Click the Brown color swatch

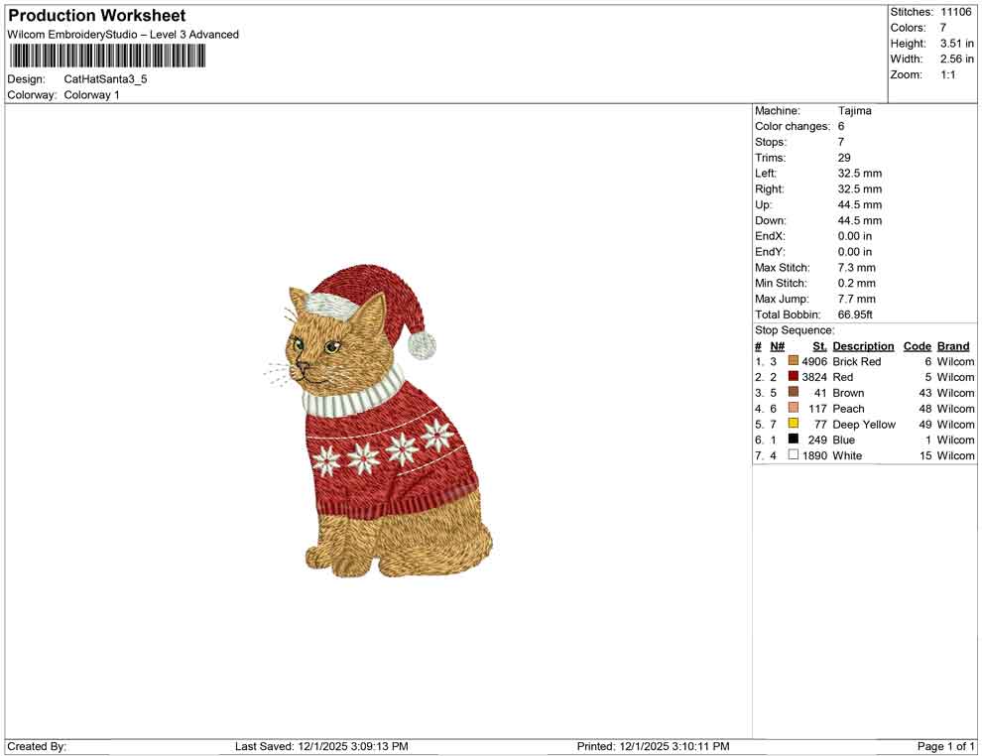(793, 393)
